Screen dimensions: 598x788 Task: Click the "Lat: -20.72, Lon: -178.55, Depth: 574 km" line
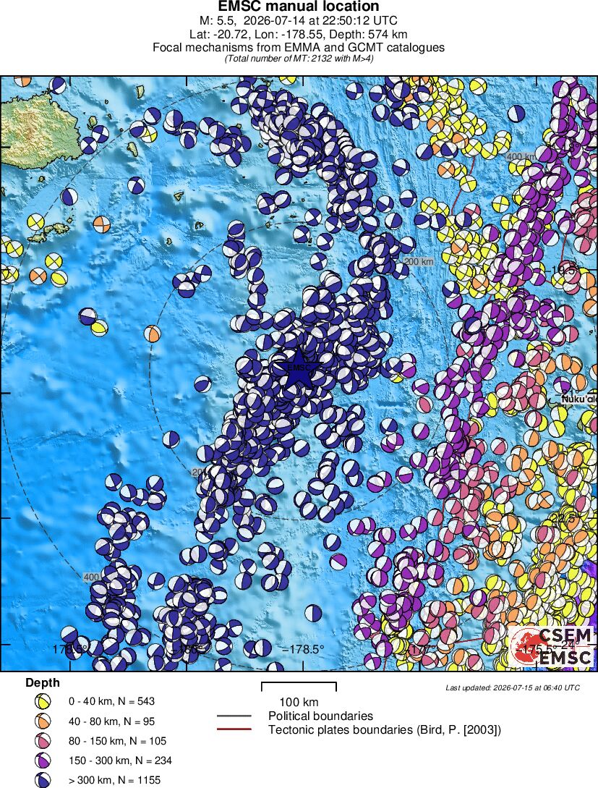[299, 34]
